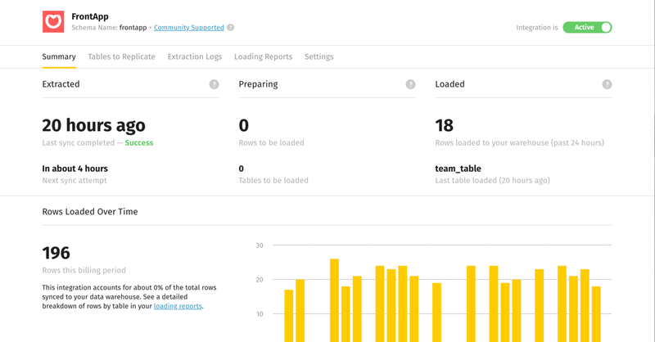Open the Loaded section help icon

point(607,84)
